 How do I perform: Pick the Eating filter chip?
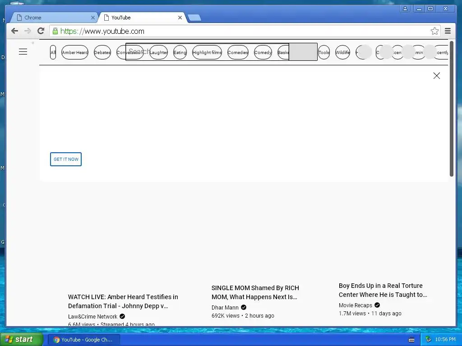tap(180, 52)
